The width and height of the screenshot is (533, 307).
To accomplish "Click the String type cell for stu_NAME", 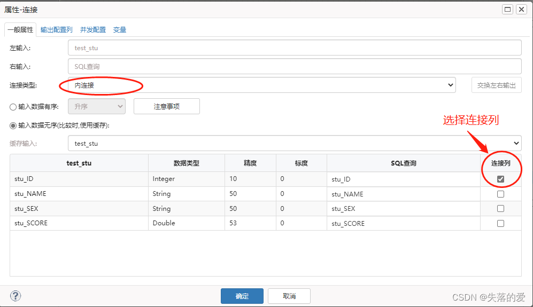I will coord(187,194).
